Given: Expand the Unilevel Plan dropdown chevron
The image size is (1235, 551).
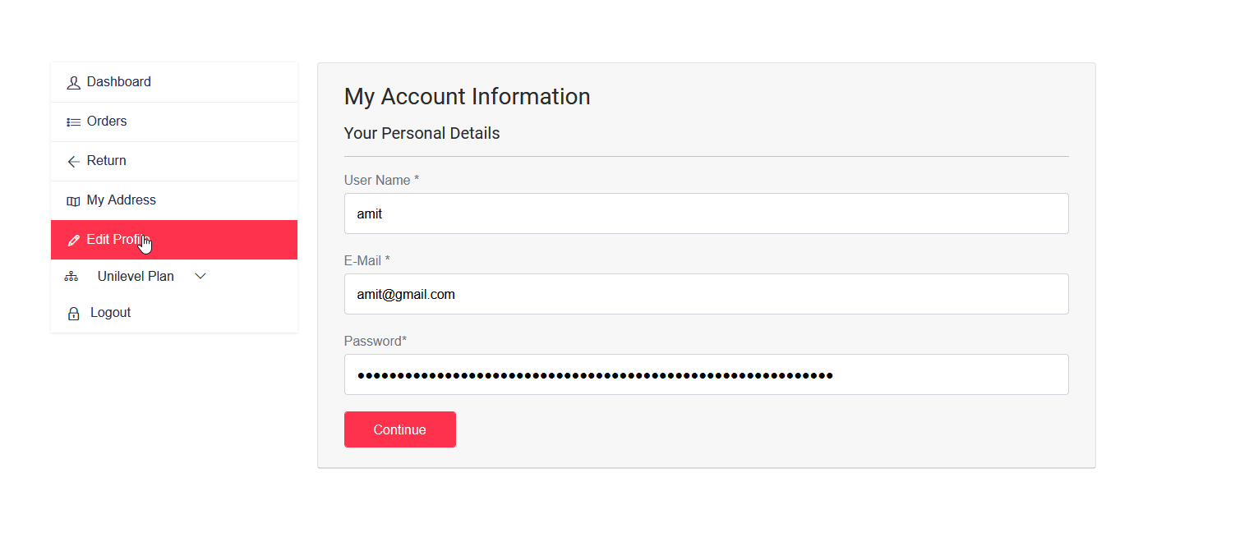Looking at the screenshot, I should click(x=200, y=276).
